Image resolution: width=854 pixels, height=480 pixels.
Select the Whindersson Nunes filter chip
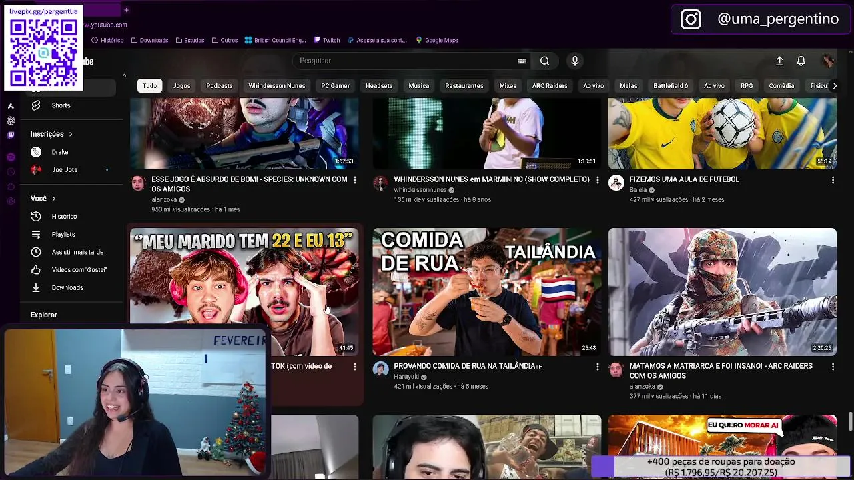pyautogui.click(x=277, y=86)
